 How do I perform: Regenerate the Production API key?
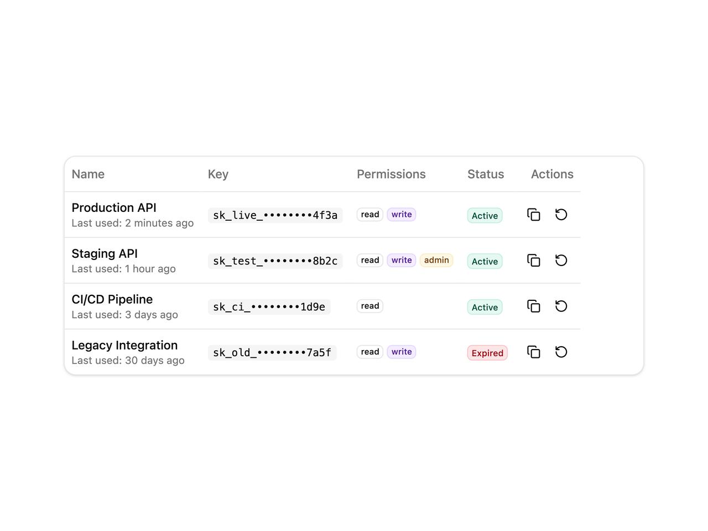coord(561,215)
